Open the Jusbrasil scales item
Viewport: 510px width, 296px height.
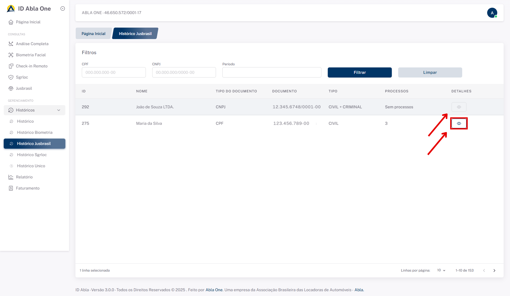point(24,88)
